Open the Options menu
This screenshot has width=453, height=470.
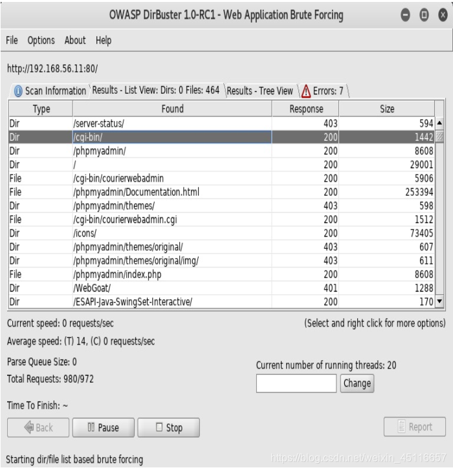(x=41, y=40)
